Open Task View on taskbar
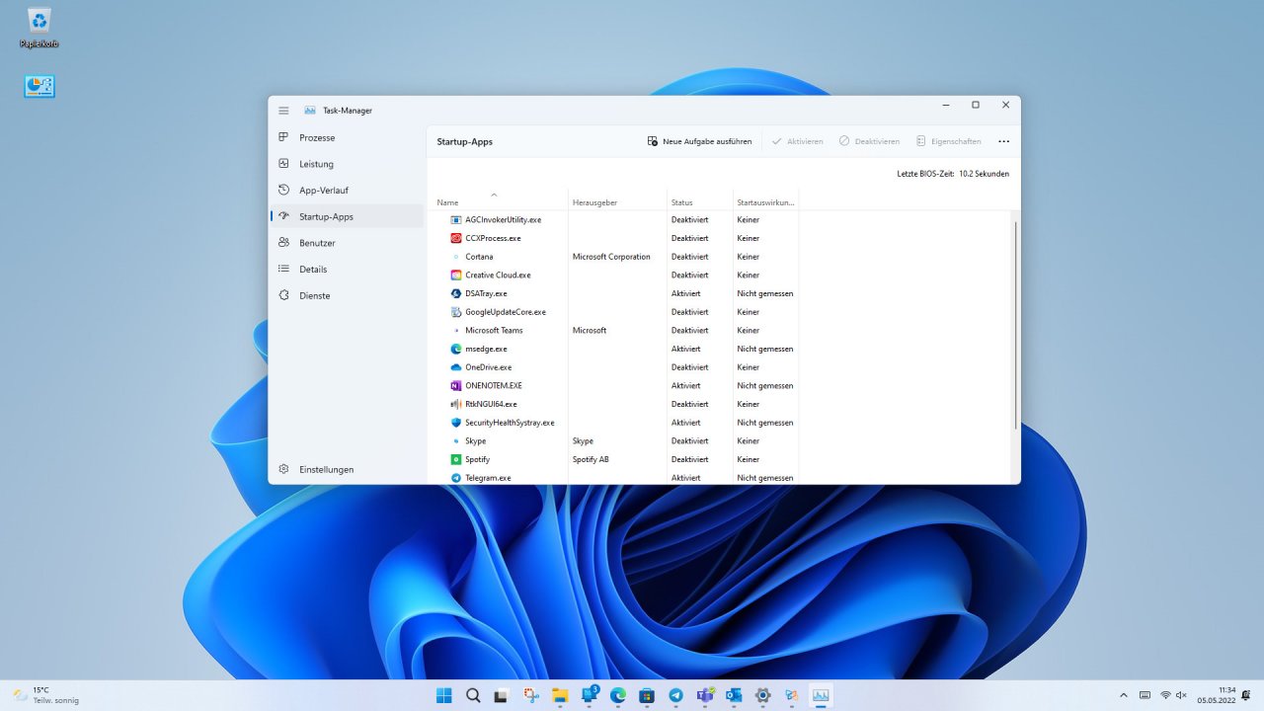Screen dimensions: 1264x711 [502, 695]
